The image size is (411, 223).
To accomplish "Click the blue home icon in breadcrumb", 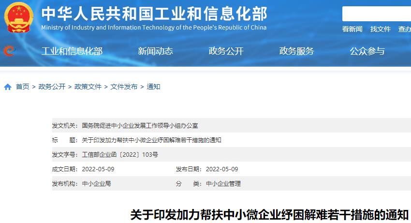I will [x=8, y=87].
